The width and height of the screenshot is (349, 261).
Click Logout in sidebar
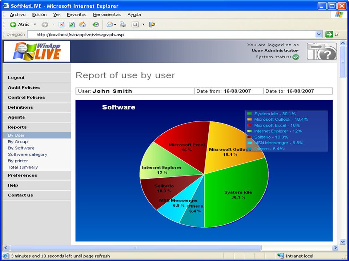(x=37, y=78)
